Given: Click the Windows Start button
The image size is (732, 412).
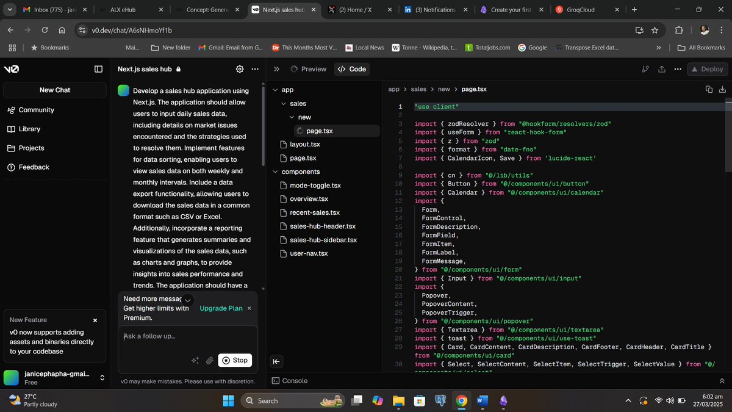Looking at the screenshot, I should [228, 400].
